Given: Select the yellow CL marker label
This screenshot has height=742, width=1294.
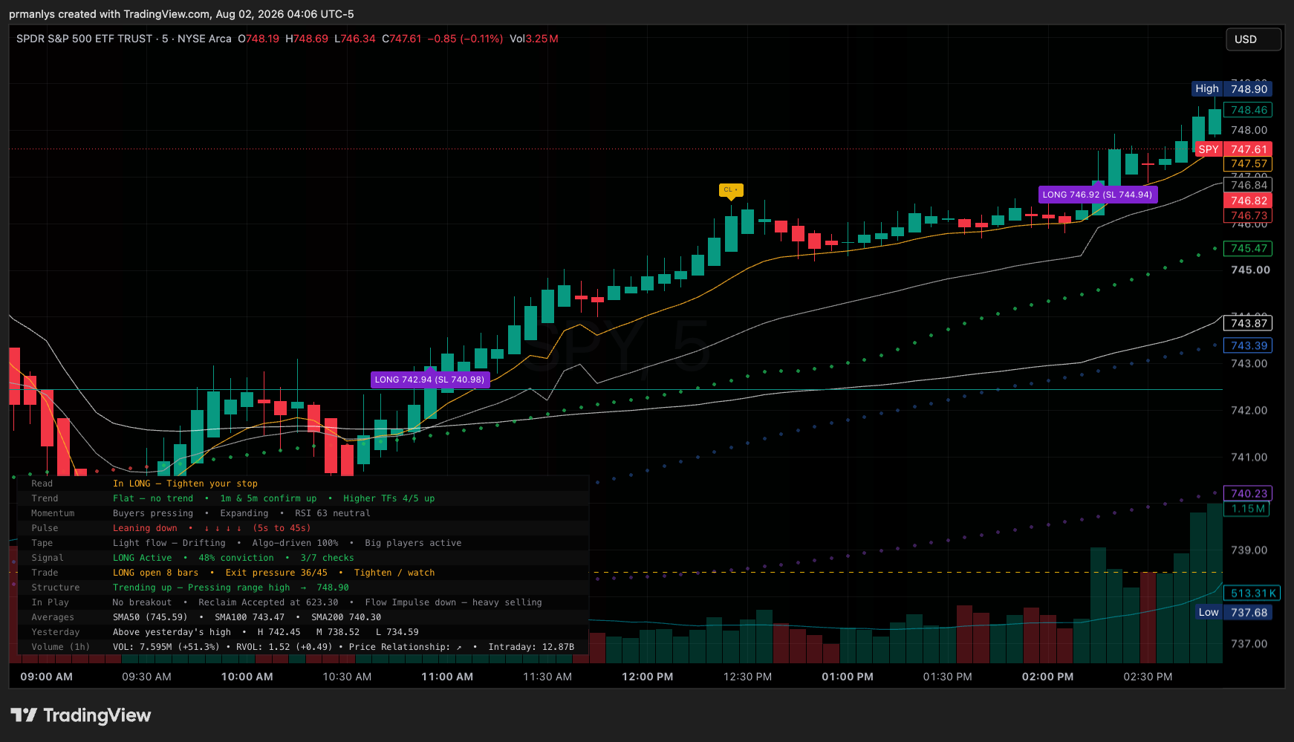Looking at the screenshot, I should (x=731, y=190).
